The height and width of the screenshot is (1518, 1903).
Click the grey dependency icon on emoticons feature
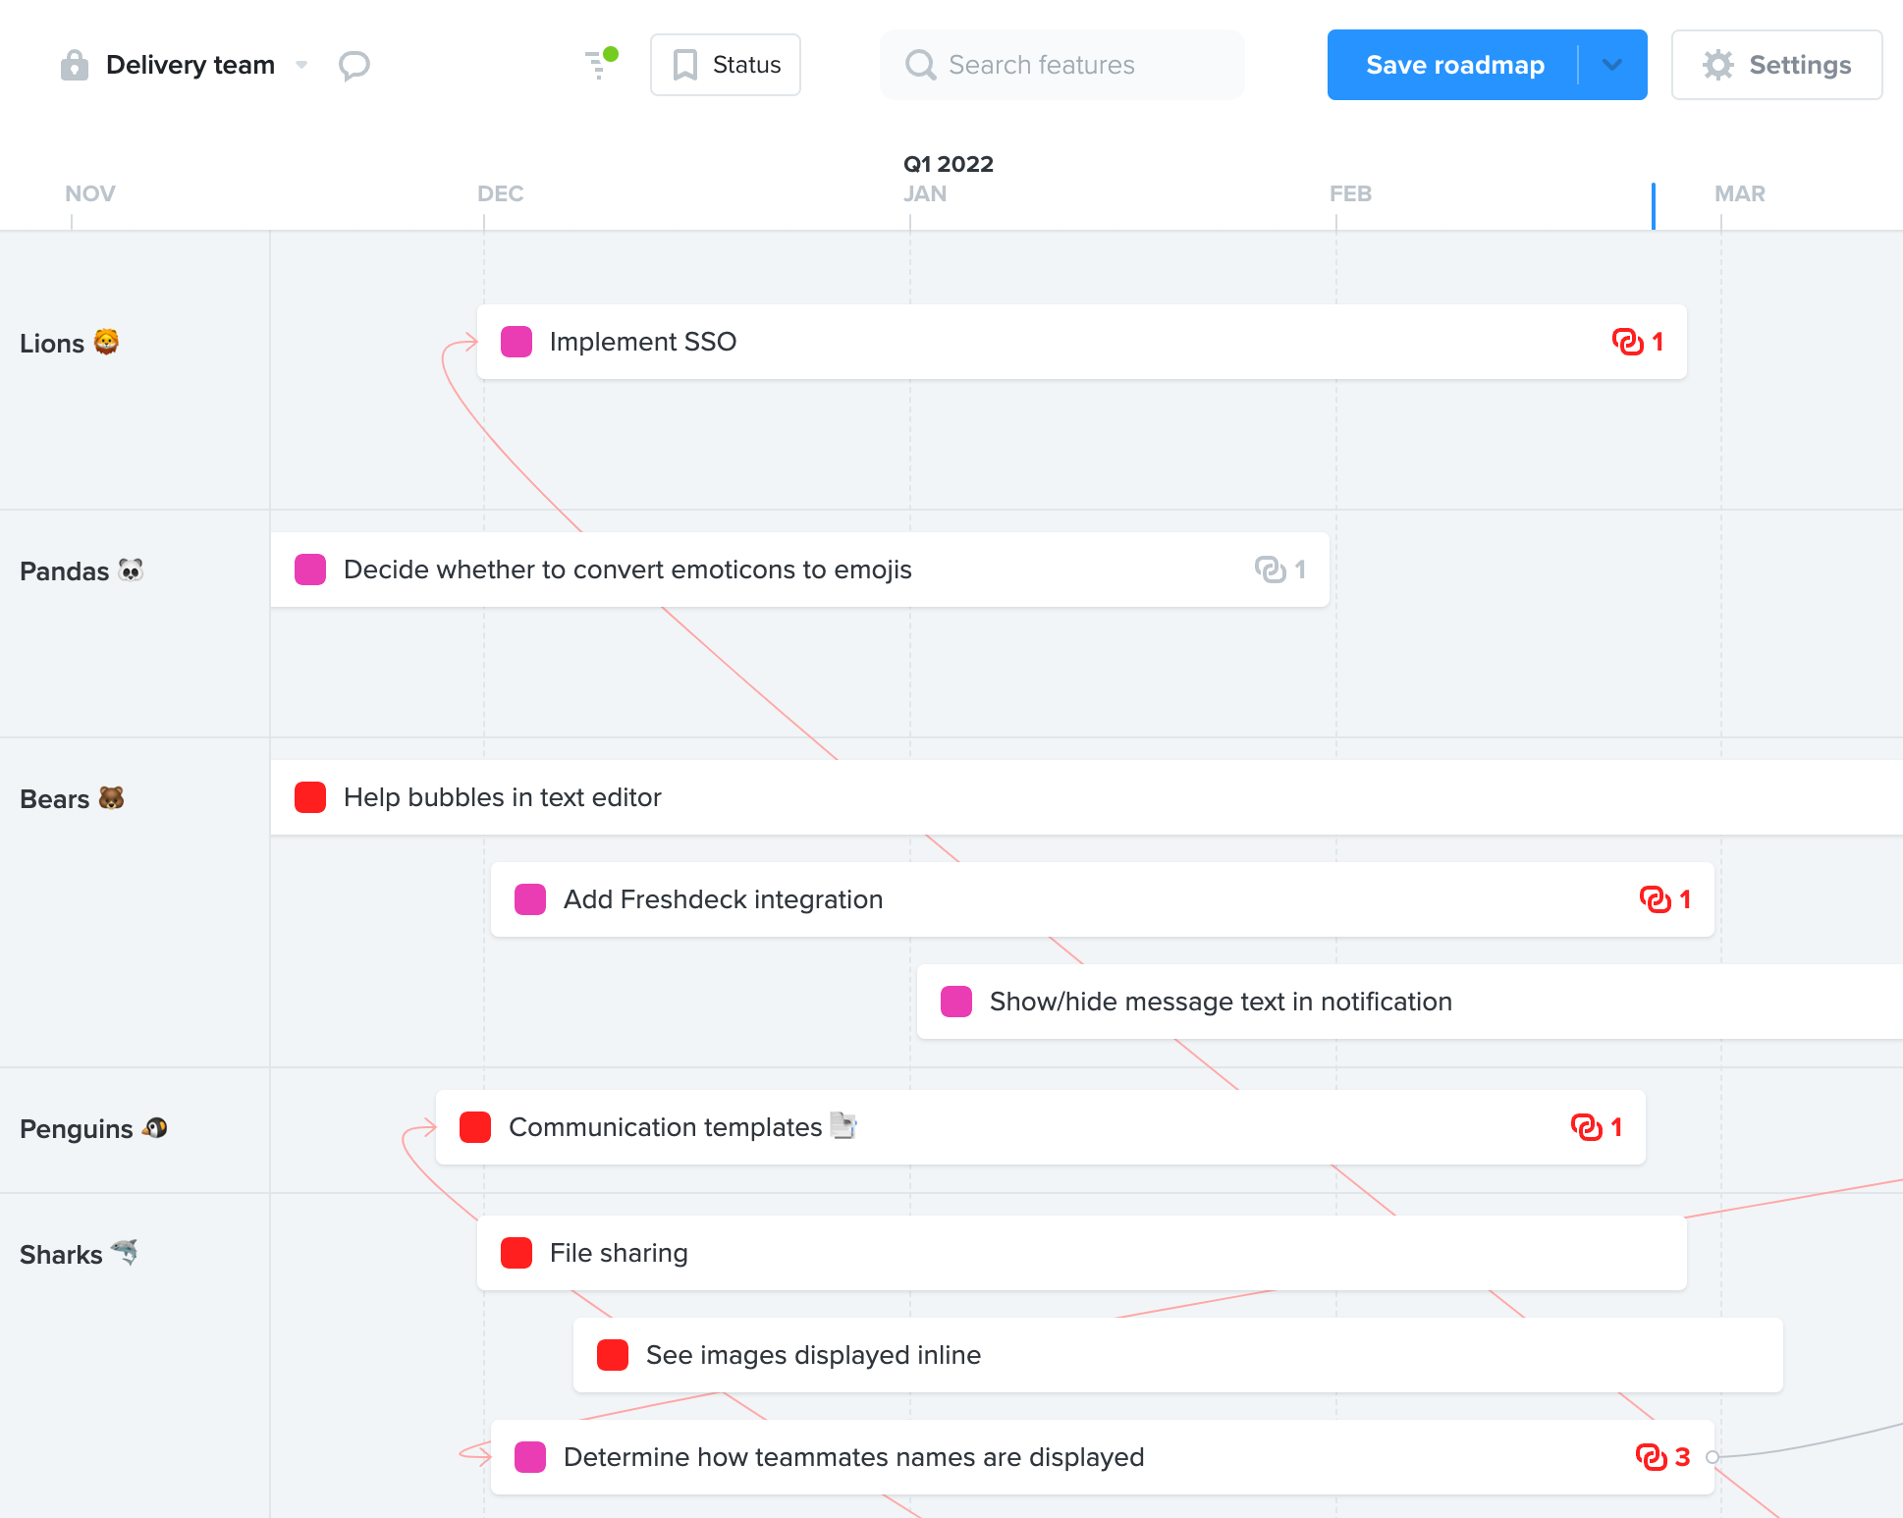pyautogui.click(x=1271, y=569)
